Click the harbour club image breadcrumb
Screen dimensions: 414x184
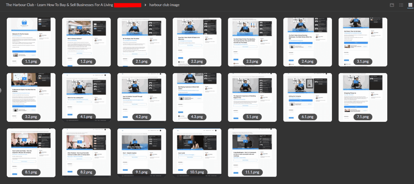(164, 5)
